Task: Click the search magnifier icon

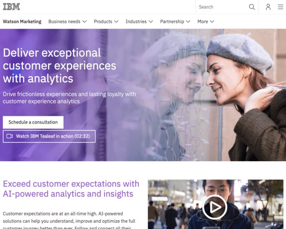Action: pyautogui.click(x=252, y=7)
